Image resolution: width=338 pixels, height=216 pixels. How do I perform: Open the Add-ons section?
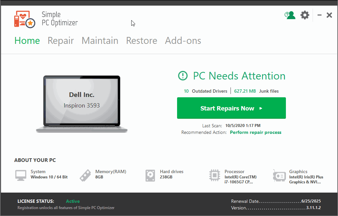pos(183,41)
